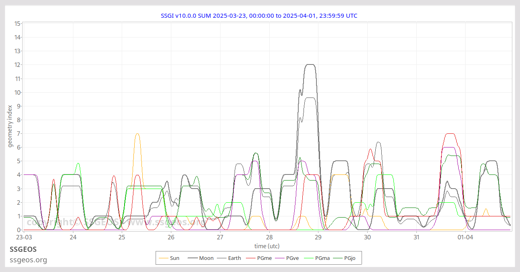Select the PGma legend entry

[x=316, y=258]
